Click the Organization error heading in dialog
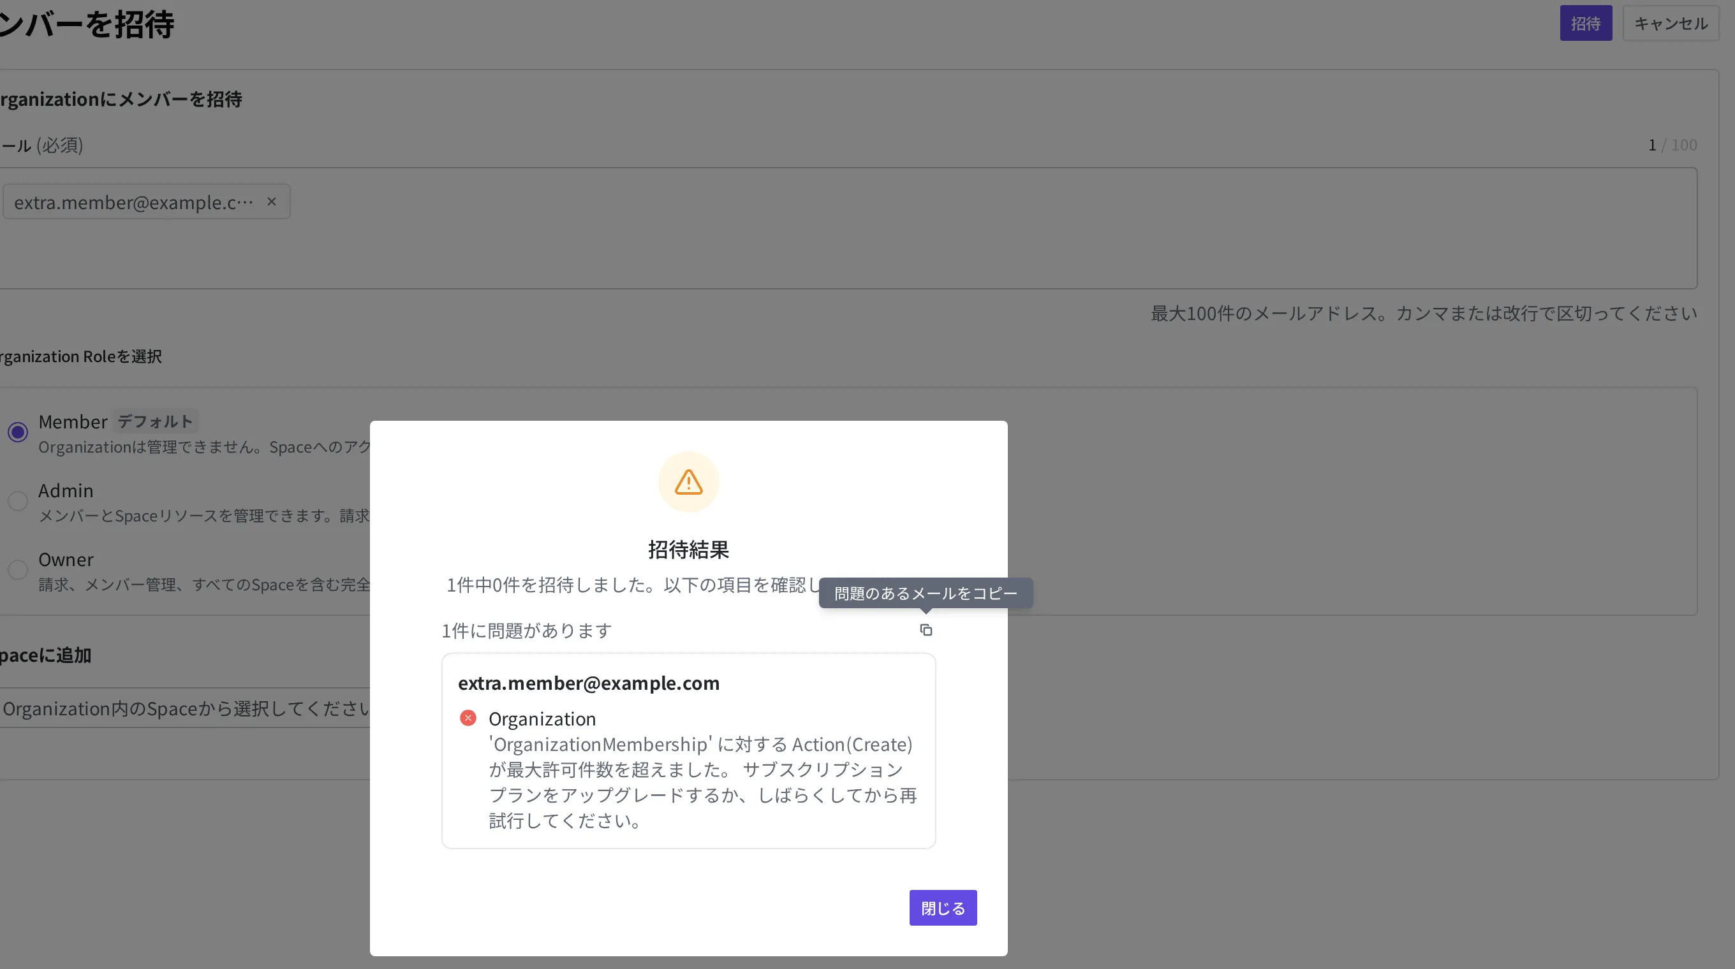1735x969 pixels. click(542, 718)
